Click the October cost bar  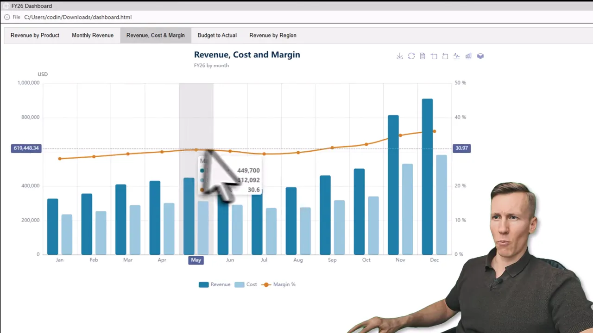373,226
